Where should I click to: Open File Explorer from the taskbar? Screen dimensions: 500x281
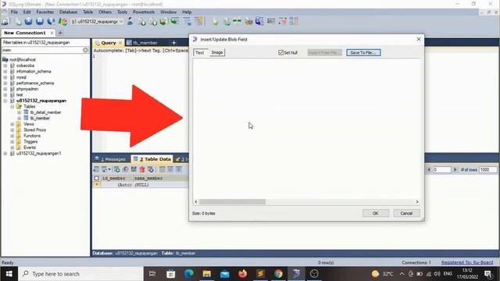click(206, 274)
